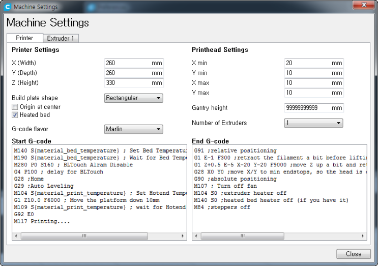Click Start G-code right scroll arrow
The width and height of the screenshot is (378, 266).
click(x=183, y=236)
